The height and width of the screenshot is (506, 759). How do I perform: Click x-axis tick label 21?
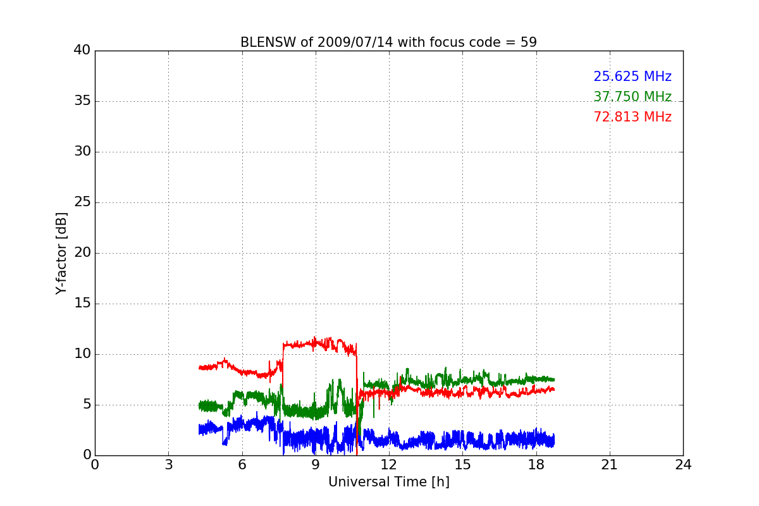coord(610,464)
